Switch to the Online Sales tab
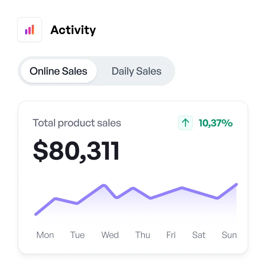The image size is (266, 272). pyautogui.click(x=58, y=71)
